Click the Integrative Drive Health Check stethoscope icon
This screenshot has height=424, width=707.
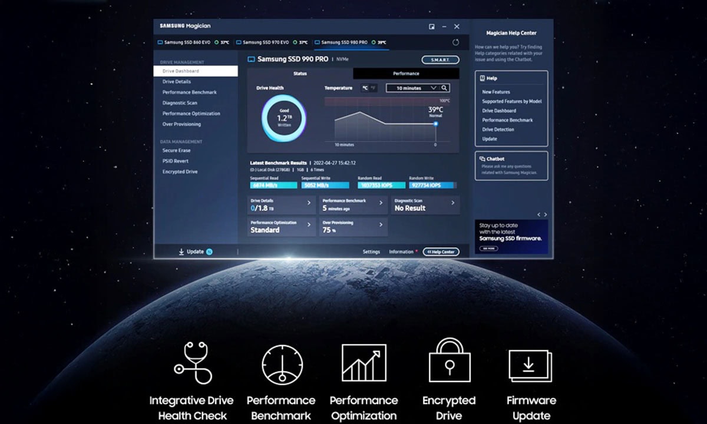[192, 363]
